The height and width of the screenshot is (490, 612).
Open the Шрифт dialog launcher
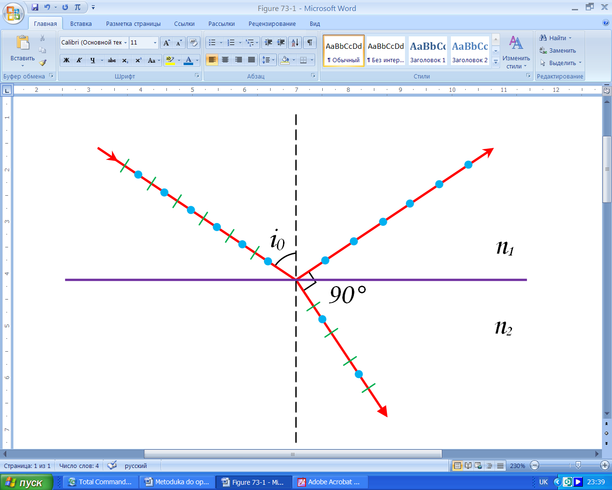coord(197,76)
